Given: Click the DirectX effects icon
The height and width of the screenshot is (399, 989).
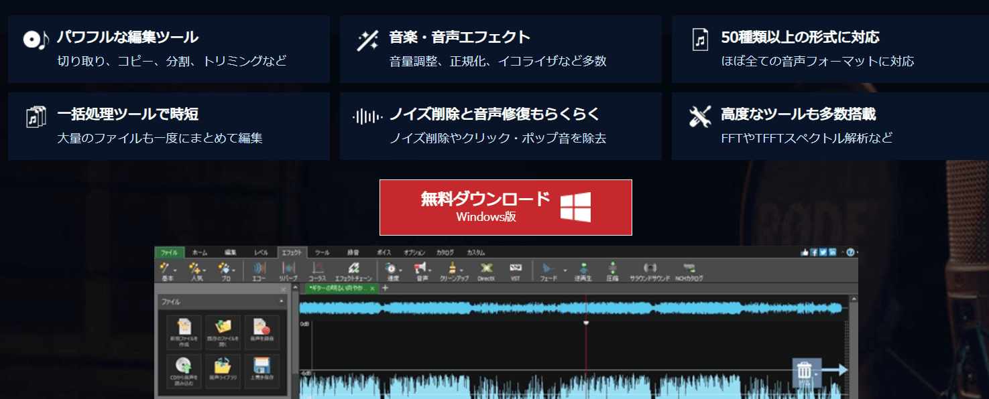Looking at the screenshot, I should point(486,271).
